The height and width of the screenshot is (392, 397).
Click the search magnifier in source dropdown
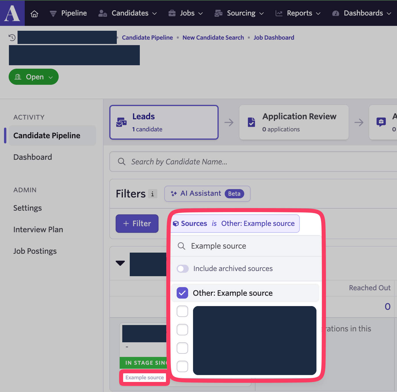182,246
